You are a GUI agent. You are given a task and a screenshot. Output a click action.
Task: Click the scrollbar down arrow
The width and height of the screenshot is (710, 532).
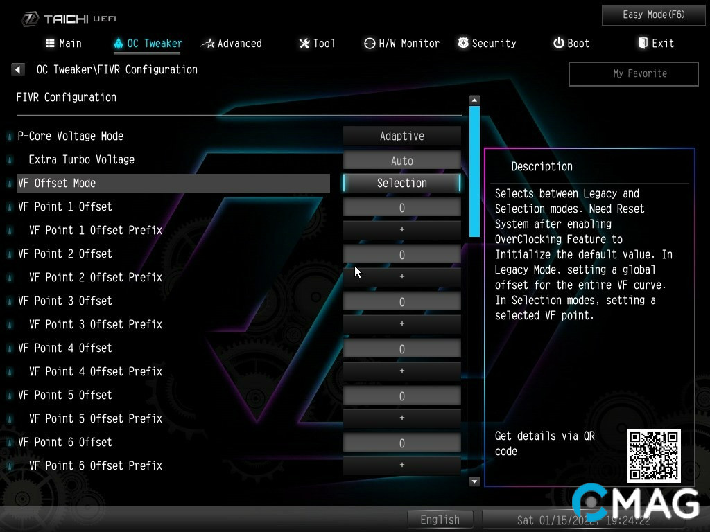click(x=475, y=481)
